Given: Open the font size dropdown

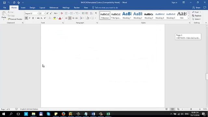Looking at the screenshot, I should pyautogui.click(x=45, y=13).
